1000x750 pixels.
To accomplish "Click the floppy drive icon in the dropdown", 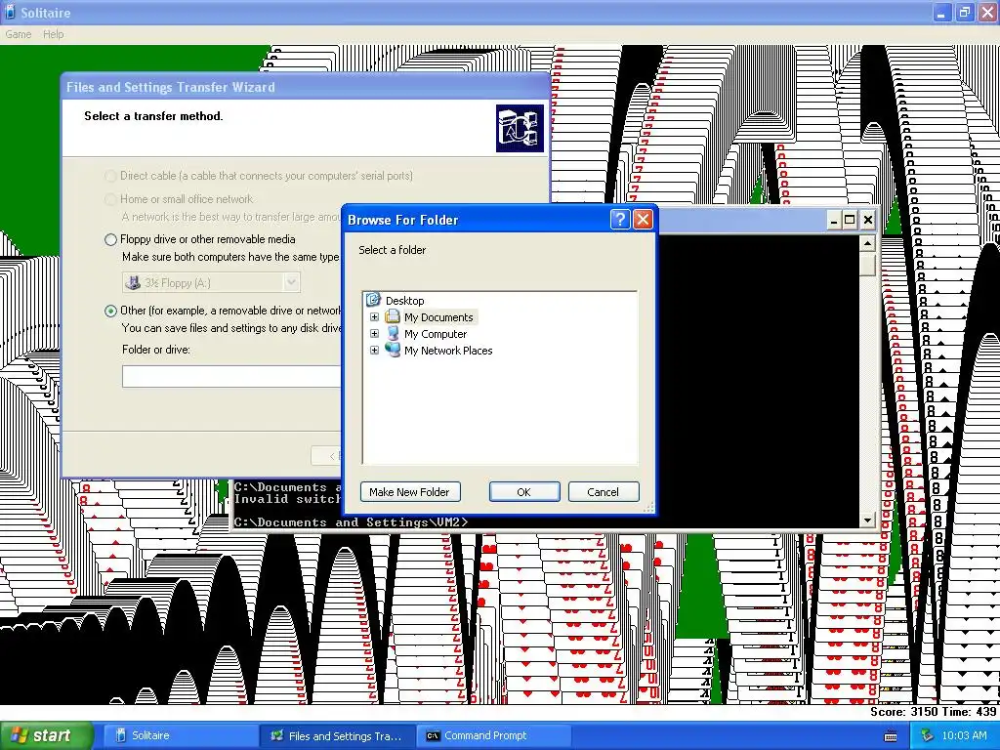I will tap(133, 282).
